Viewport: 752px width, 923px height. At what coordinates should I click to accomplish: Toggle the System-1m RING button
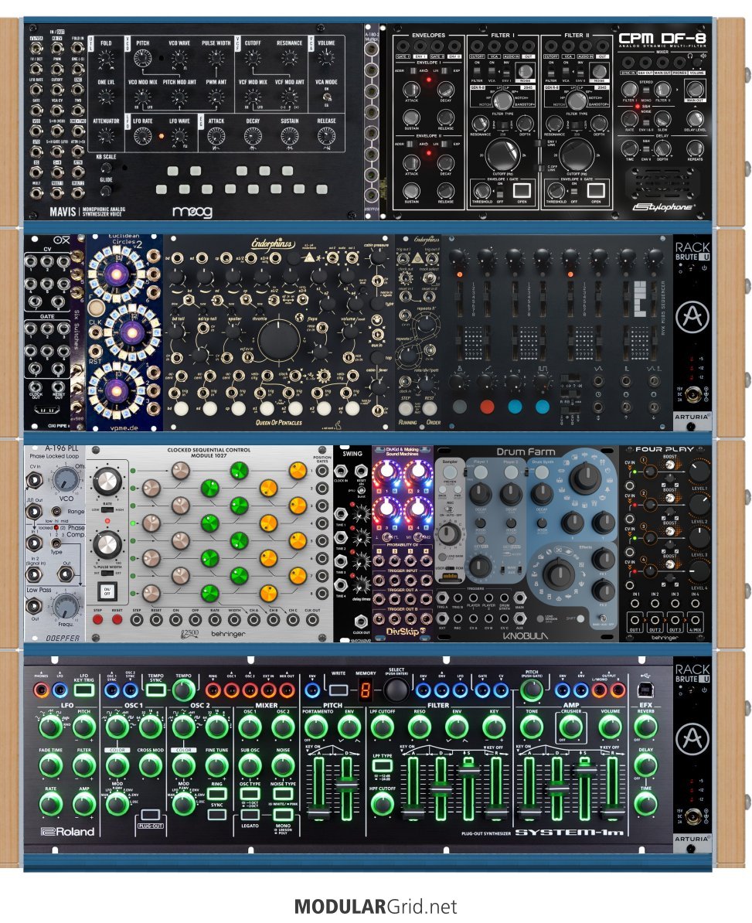[x=216, y=793]
